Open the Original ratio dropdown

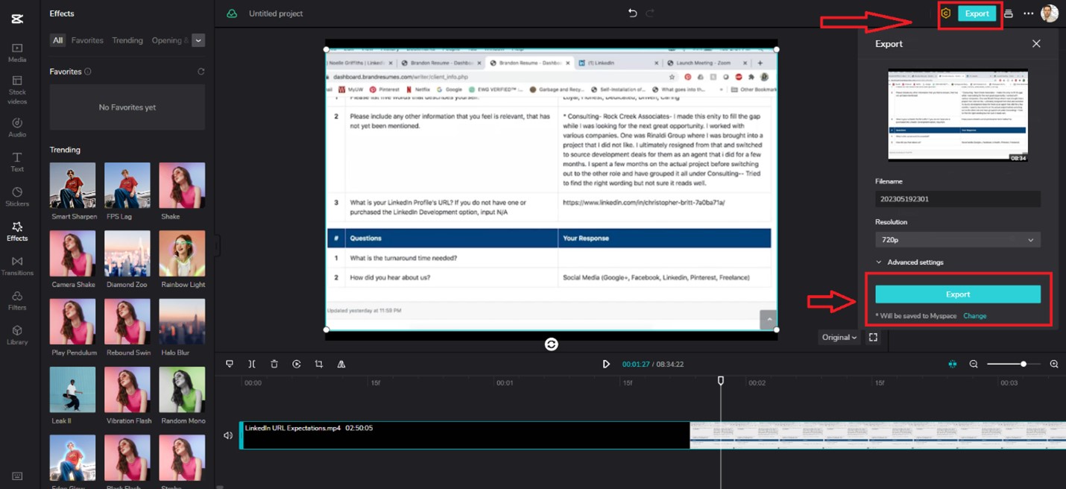click(839, 337)
